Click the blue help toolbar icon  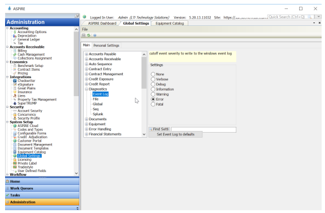tap(94, 35)
